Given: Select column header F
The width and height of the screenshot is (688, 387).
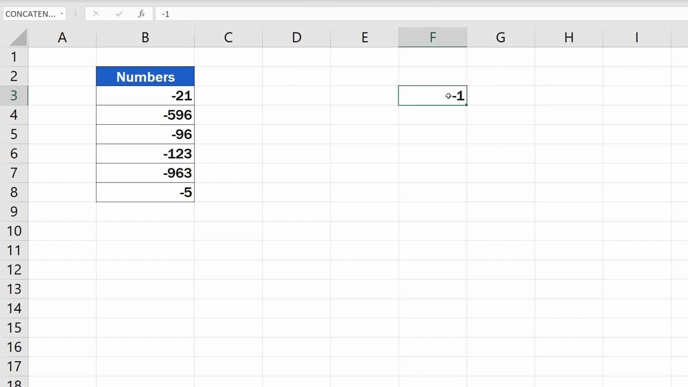Looking at the screenshot, I should (432, 37).
